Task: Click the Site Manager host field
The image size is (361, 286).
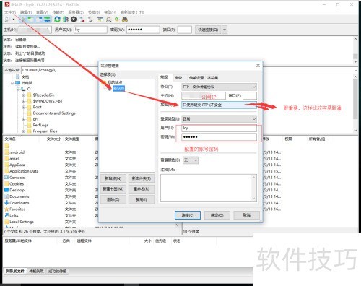Action: click(204, 96)
